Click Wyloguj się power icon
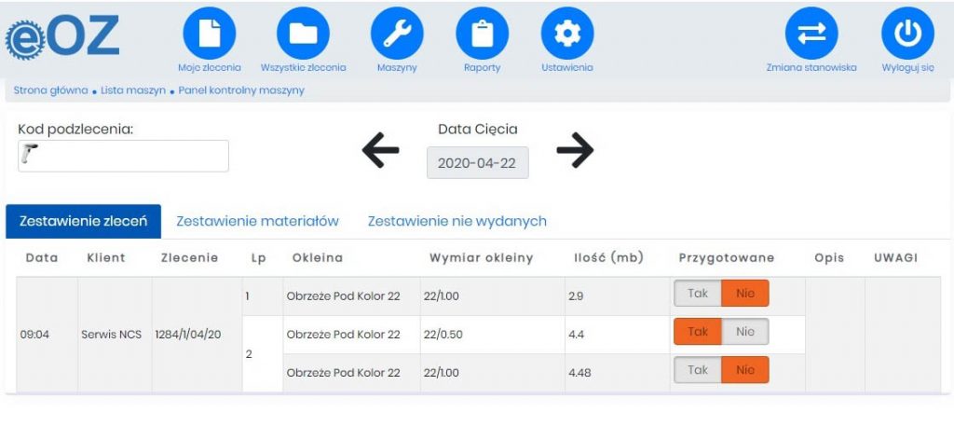 pyautogui.click(x=907, y=34)
